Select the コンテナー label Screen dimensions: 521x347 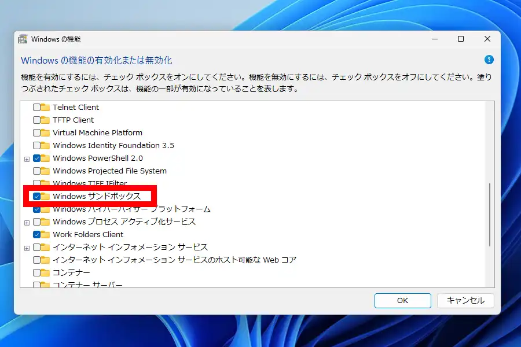click(x=71, y=272)
